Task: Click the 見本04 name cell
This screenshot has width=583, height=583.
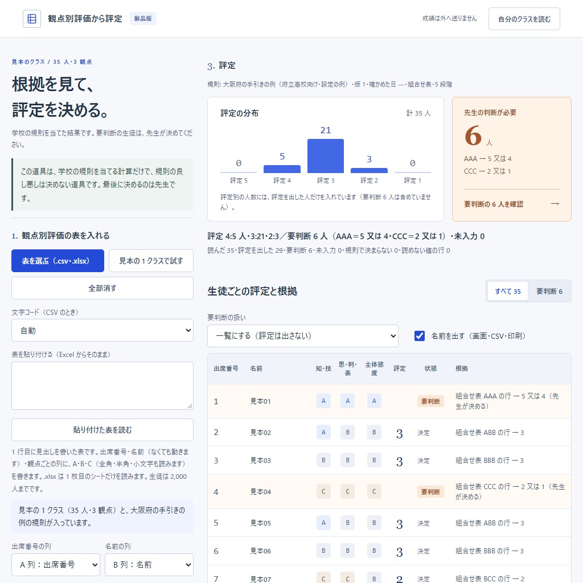Action: pyautogui.click(x=260, y=491)
